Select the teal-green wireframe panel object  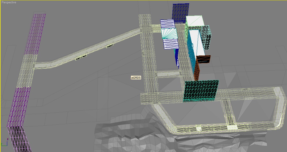coord(201,91)
